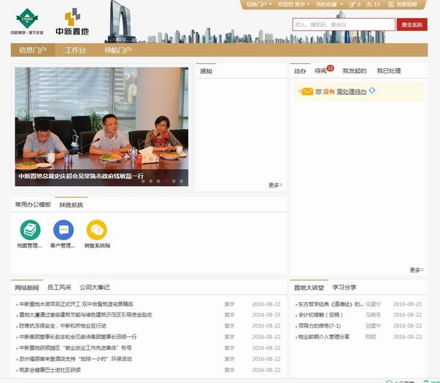
Task: Click the refresh icon beside 需处理待办
Action: tap(373, 91)
